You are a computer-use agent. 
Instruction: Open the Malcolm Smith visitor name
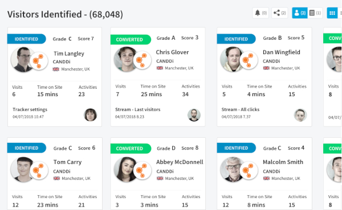(283, 162)
